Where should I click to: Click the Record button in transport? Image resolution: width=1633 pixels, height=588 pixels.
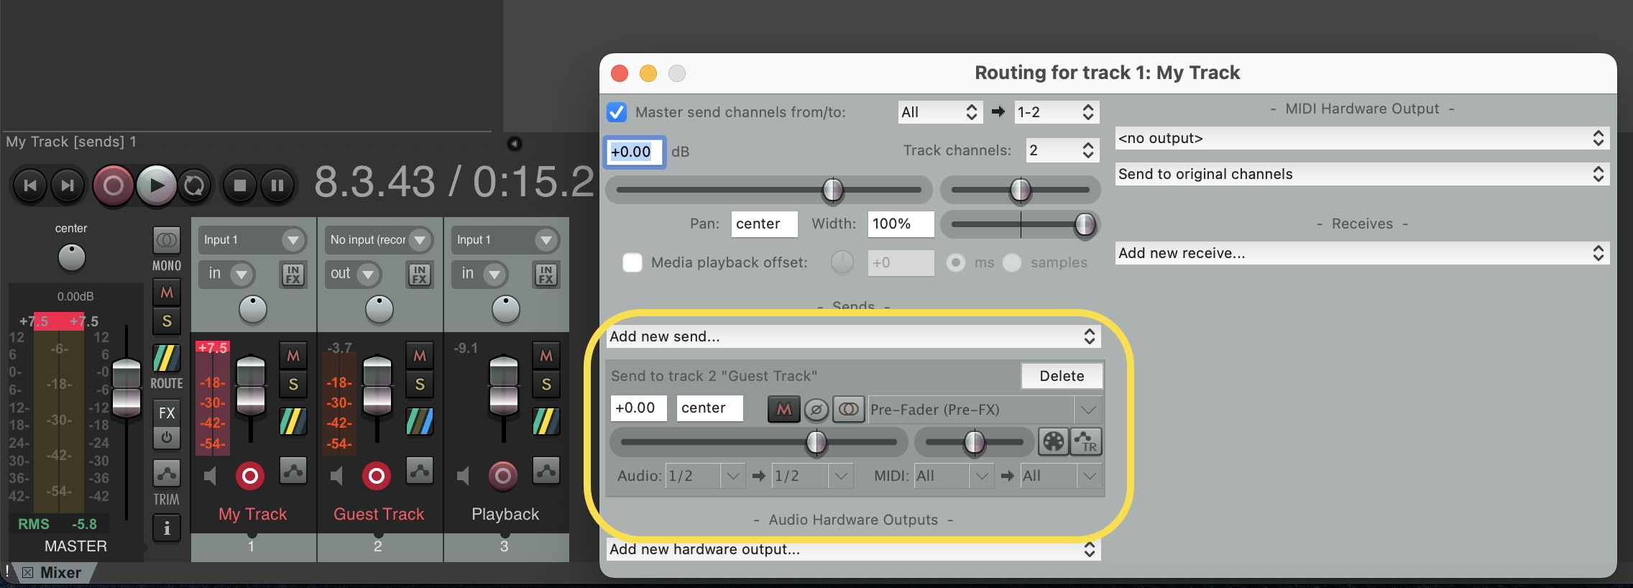click(x=113, y=185)
